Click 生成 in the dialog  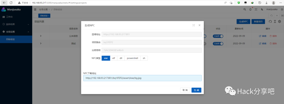coord(196,90)
